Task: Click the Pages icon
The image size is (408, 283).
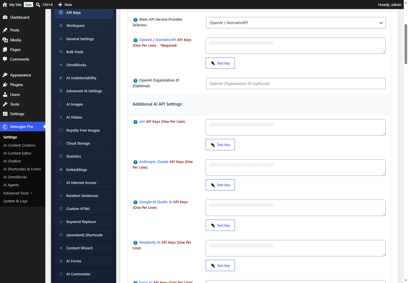Action: (5, 50)
